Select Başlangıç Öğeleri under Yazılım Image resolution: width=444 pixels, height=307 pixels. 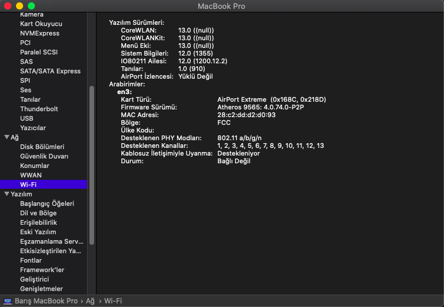(47, 203)
